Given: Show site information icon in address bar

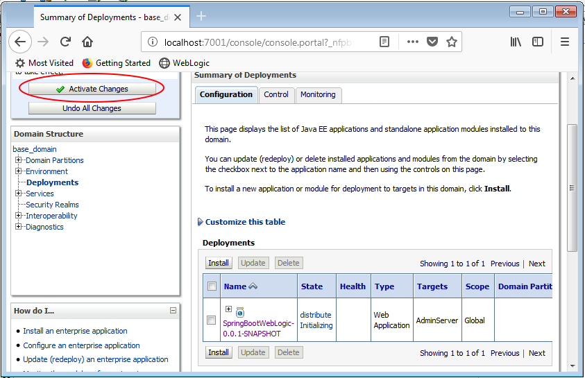Looking at the screenshot, I should pos(153,42).
